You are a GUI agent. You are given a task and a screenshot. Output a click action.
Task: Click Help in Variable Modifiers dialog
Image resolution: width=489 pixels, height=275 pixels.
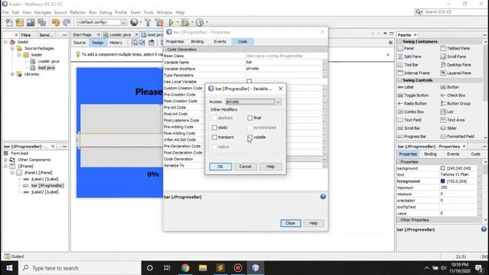(x=270, y=167)
